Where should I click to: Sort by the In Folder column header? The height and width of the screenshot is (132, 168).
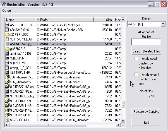(64, 20)
